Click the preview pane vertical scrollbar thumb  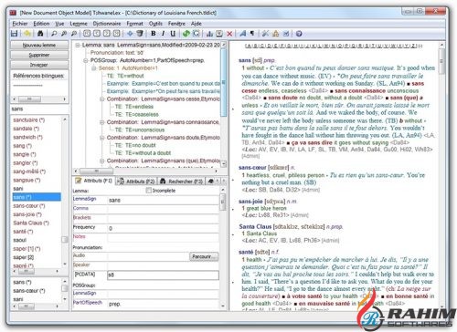tap(441, 62)
